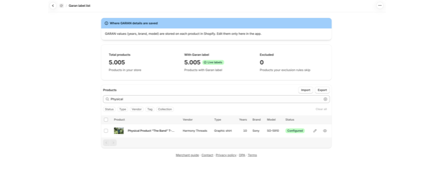Click the Product column header
This screenshot has height=193, width=434.
click(119, 120)
